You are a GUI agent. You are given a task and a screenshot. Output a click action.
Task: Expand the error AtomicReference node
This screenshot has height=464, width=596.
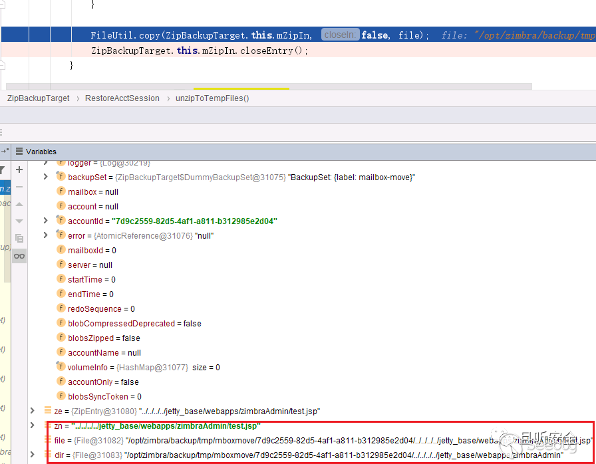(45, 235)
